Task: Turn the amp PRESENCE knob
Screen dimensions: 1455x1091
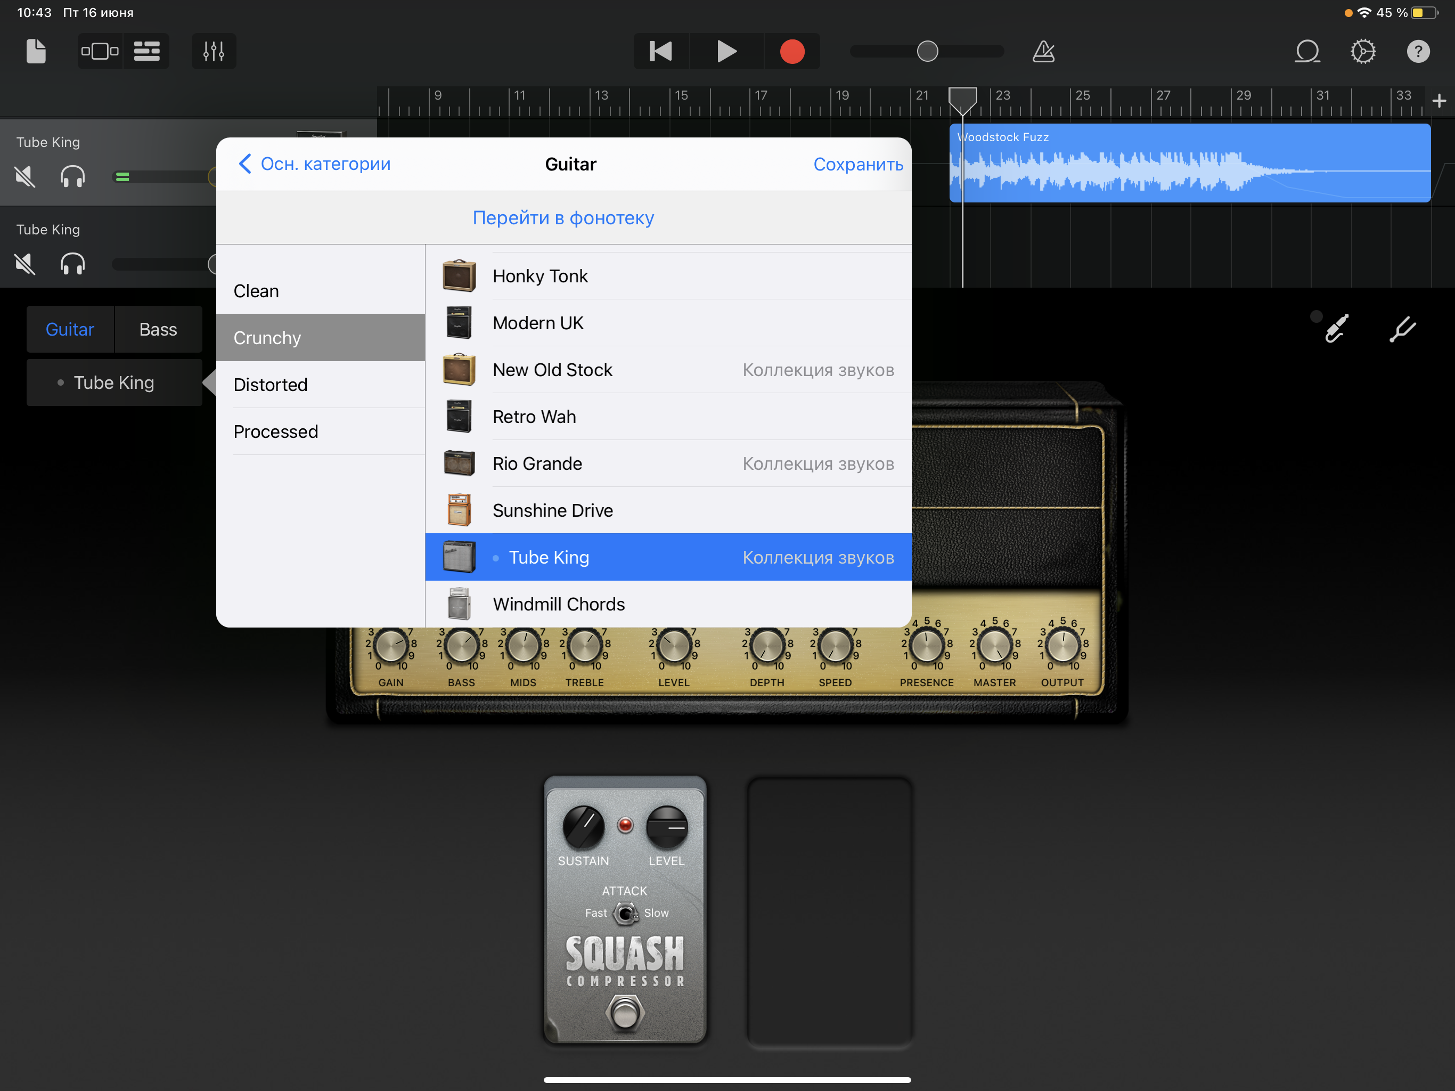Action: pyautogui.click(x=926, y=646)
